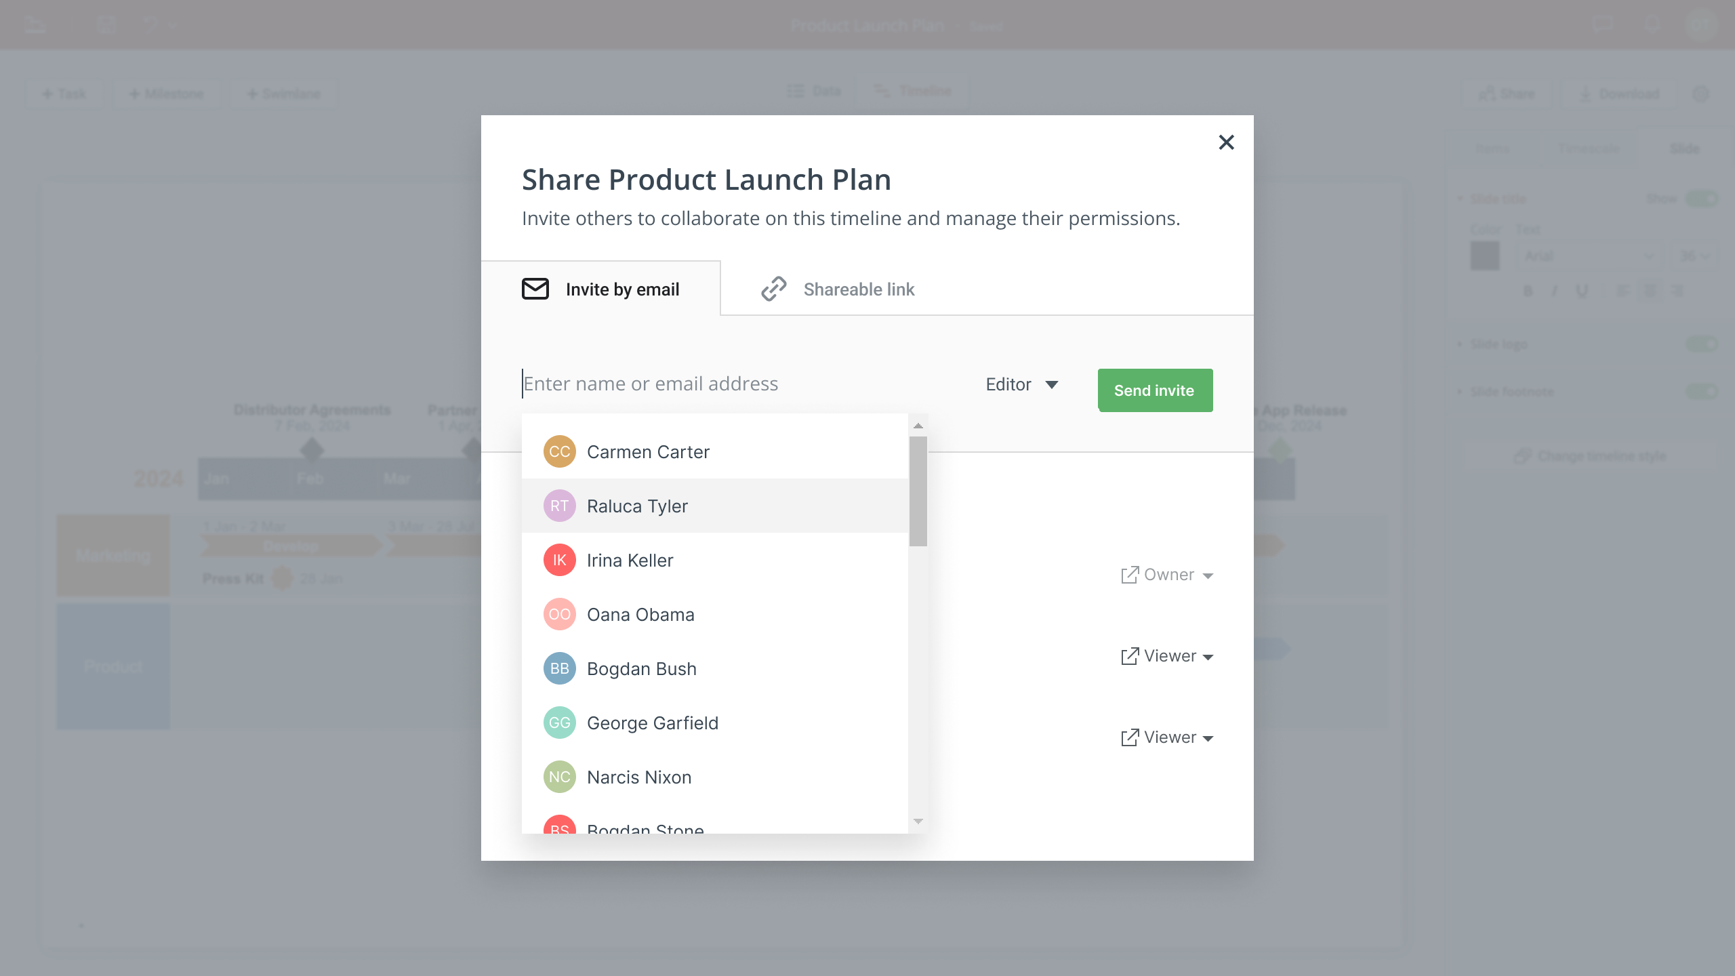1735x976 pixels.
Task: Click Irina Keller's avatar icon
Action: pos(558,560)
